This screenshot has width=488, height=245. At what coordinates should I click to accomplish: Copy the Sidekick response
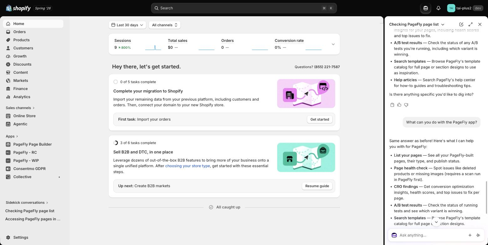[x=392, y=105]
